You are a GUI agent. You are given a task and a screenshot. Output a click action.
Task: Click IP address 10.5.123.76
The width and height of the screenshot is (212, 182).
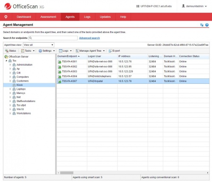(125, 61)
